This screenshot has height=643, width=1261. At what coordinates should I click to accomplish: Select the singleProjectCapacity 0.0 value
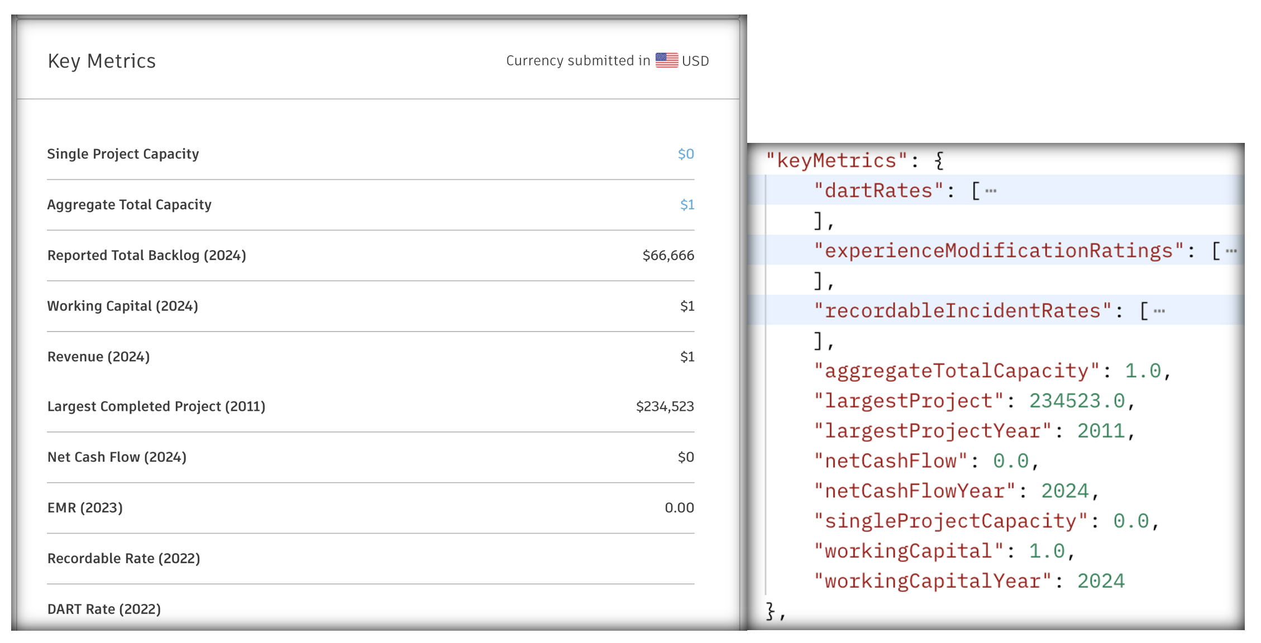pyautogui.click(x=1131, y=522)
